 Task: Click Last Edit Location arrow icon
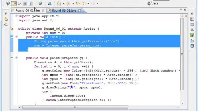coord(78,3)
